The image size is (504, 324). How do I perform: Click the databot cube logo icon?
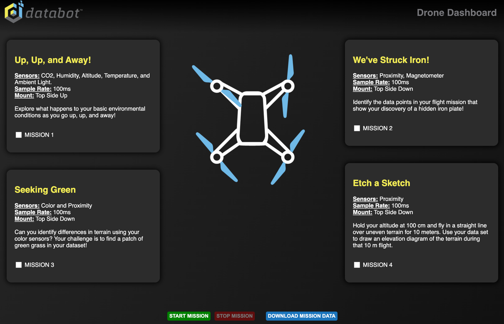[14, 12]
